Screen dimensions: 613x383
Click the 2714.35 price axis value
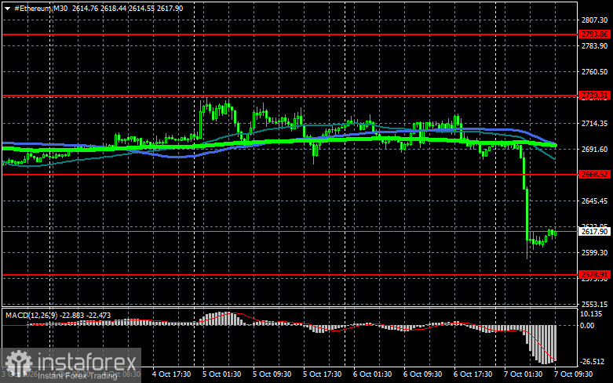click(595, 124)
